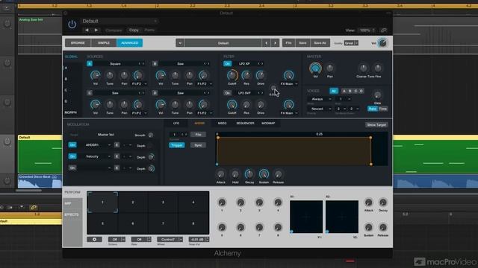
Task: Open the MODMAP tab
Action: pyautogui.click(x=268, y=124)
